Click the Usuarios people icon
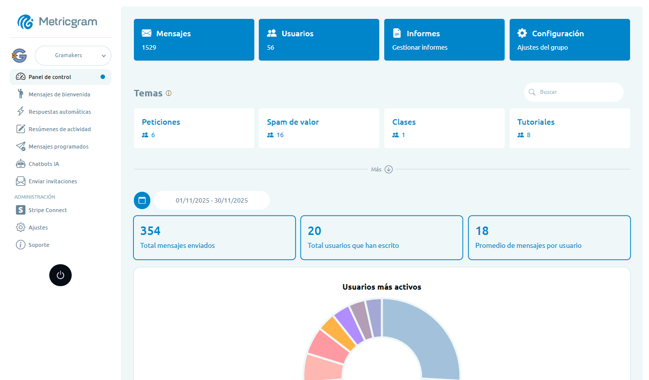Image resolution: width=649 pixels, height=380 pixels. point(272,33)
